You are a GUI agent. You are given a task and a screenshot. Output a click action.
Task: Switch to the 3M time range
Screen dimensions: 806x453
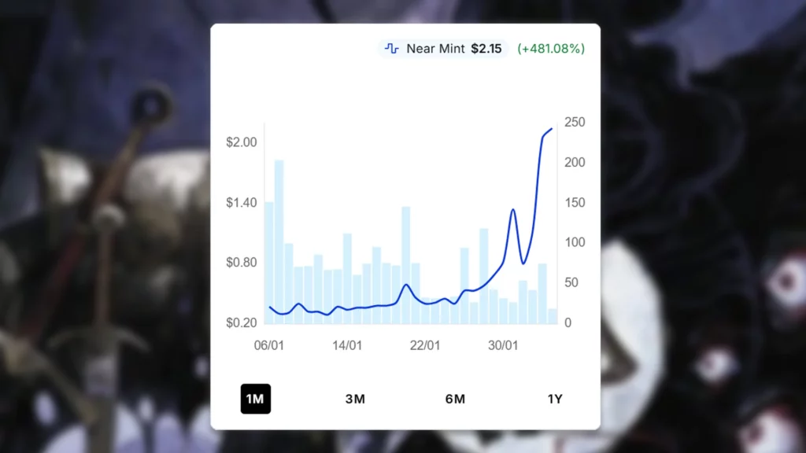click(355, 399)
